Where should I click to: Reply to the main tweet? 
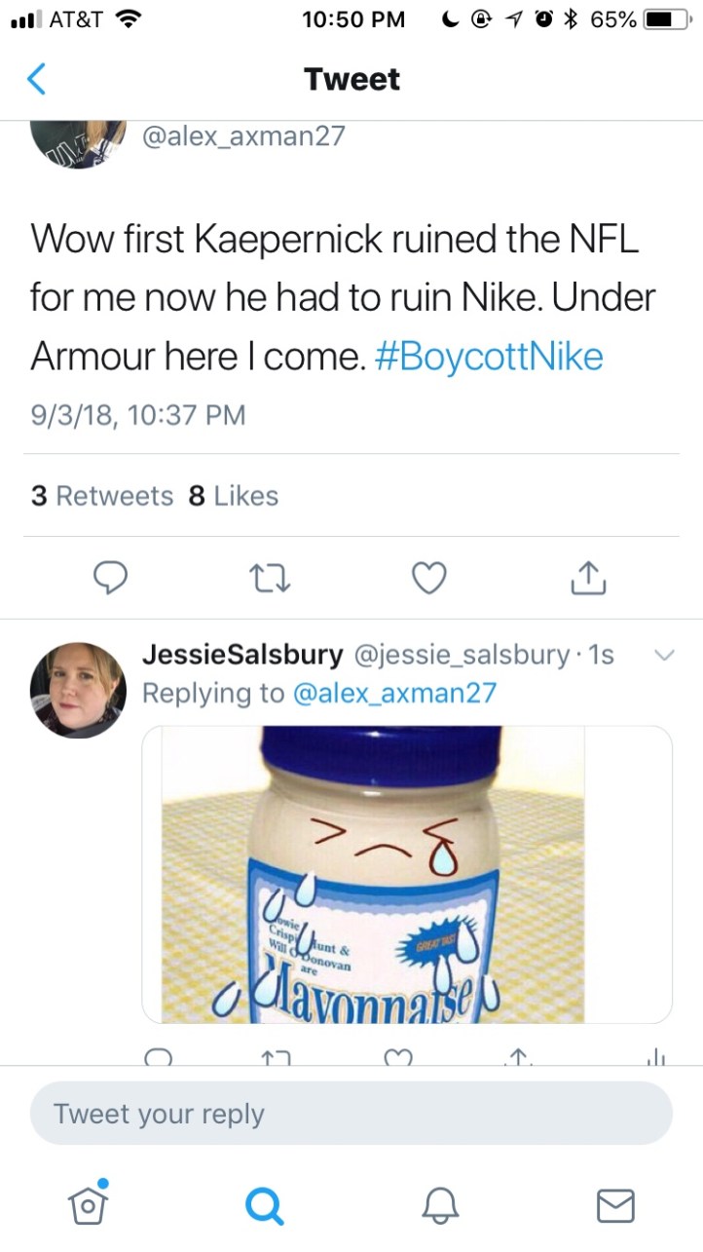[x=113, y=580]
